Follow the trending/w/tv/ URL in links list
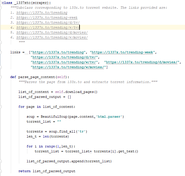The width and height of the screenshot is (185, 176). (x=64, y=62)
